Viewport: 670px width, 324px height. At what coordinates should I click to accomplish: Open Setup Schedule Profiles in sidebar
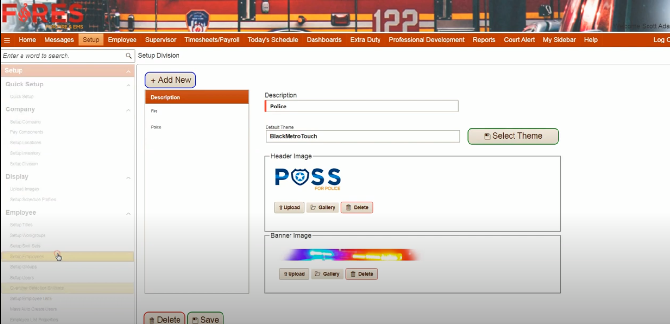pyautogui.click(x=33, y=200)
